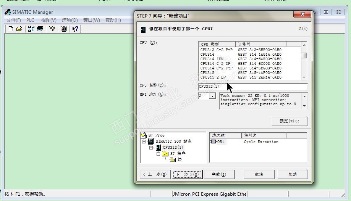351x201 pixels.
Task: Click the Cycle Execution symbol name
Action: [x=261, y=142]
